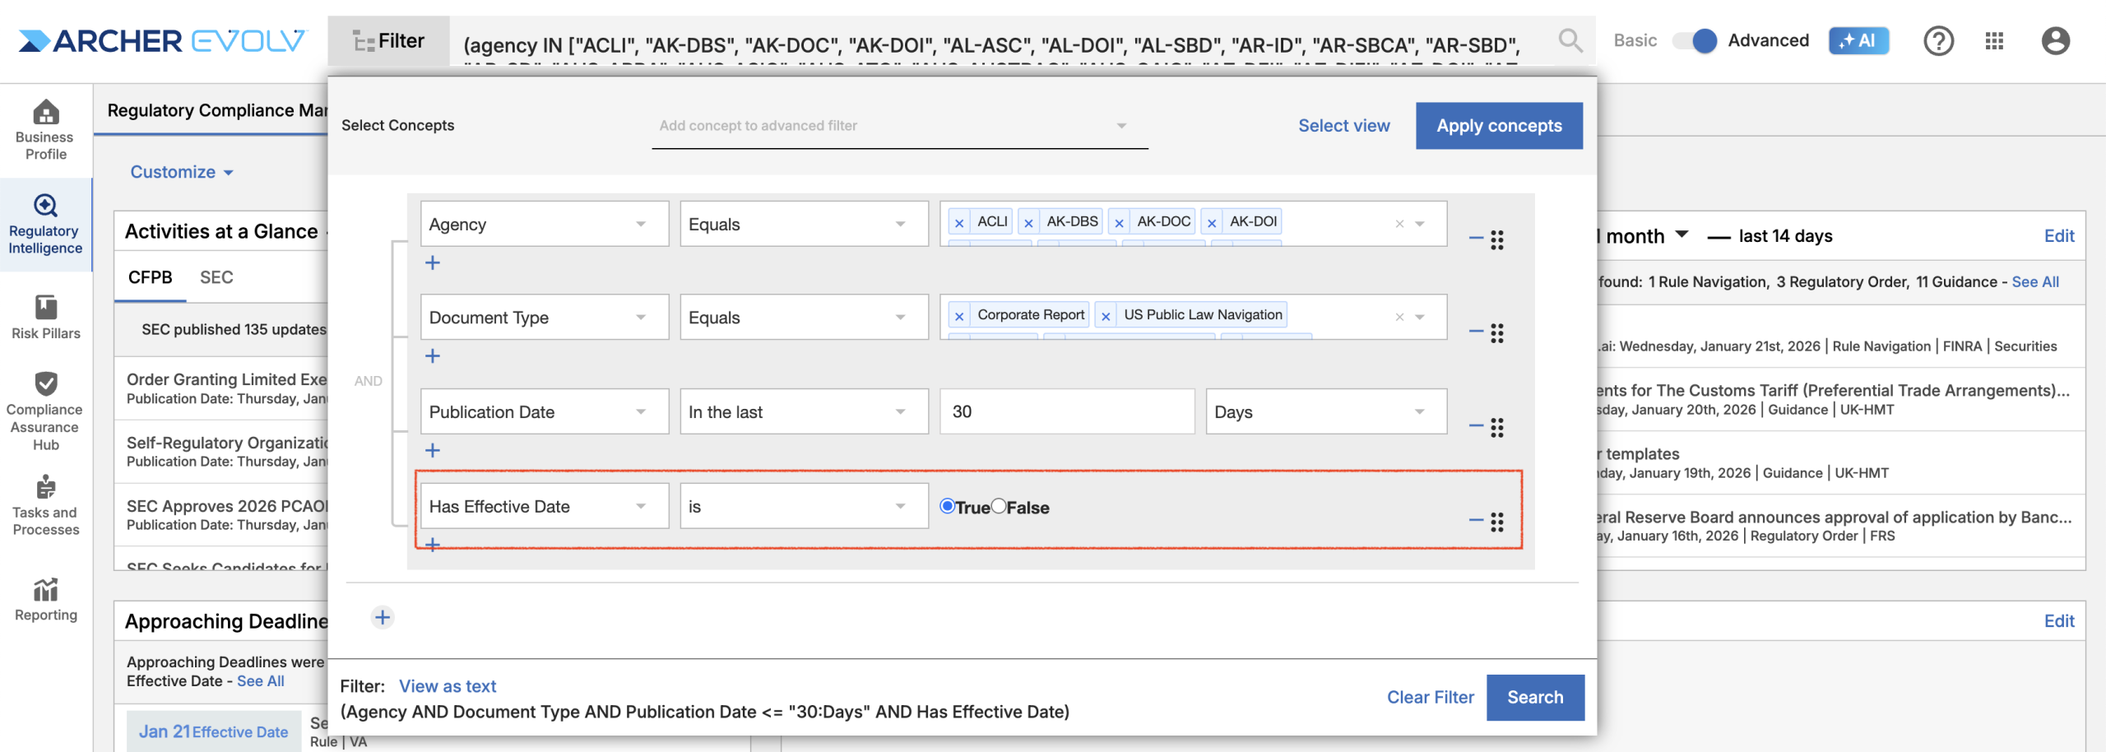This screenshot has height=752, width=2106.
Task: Open the Reporting section
Action: (x=45, y=600)
